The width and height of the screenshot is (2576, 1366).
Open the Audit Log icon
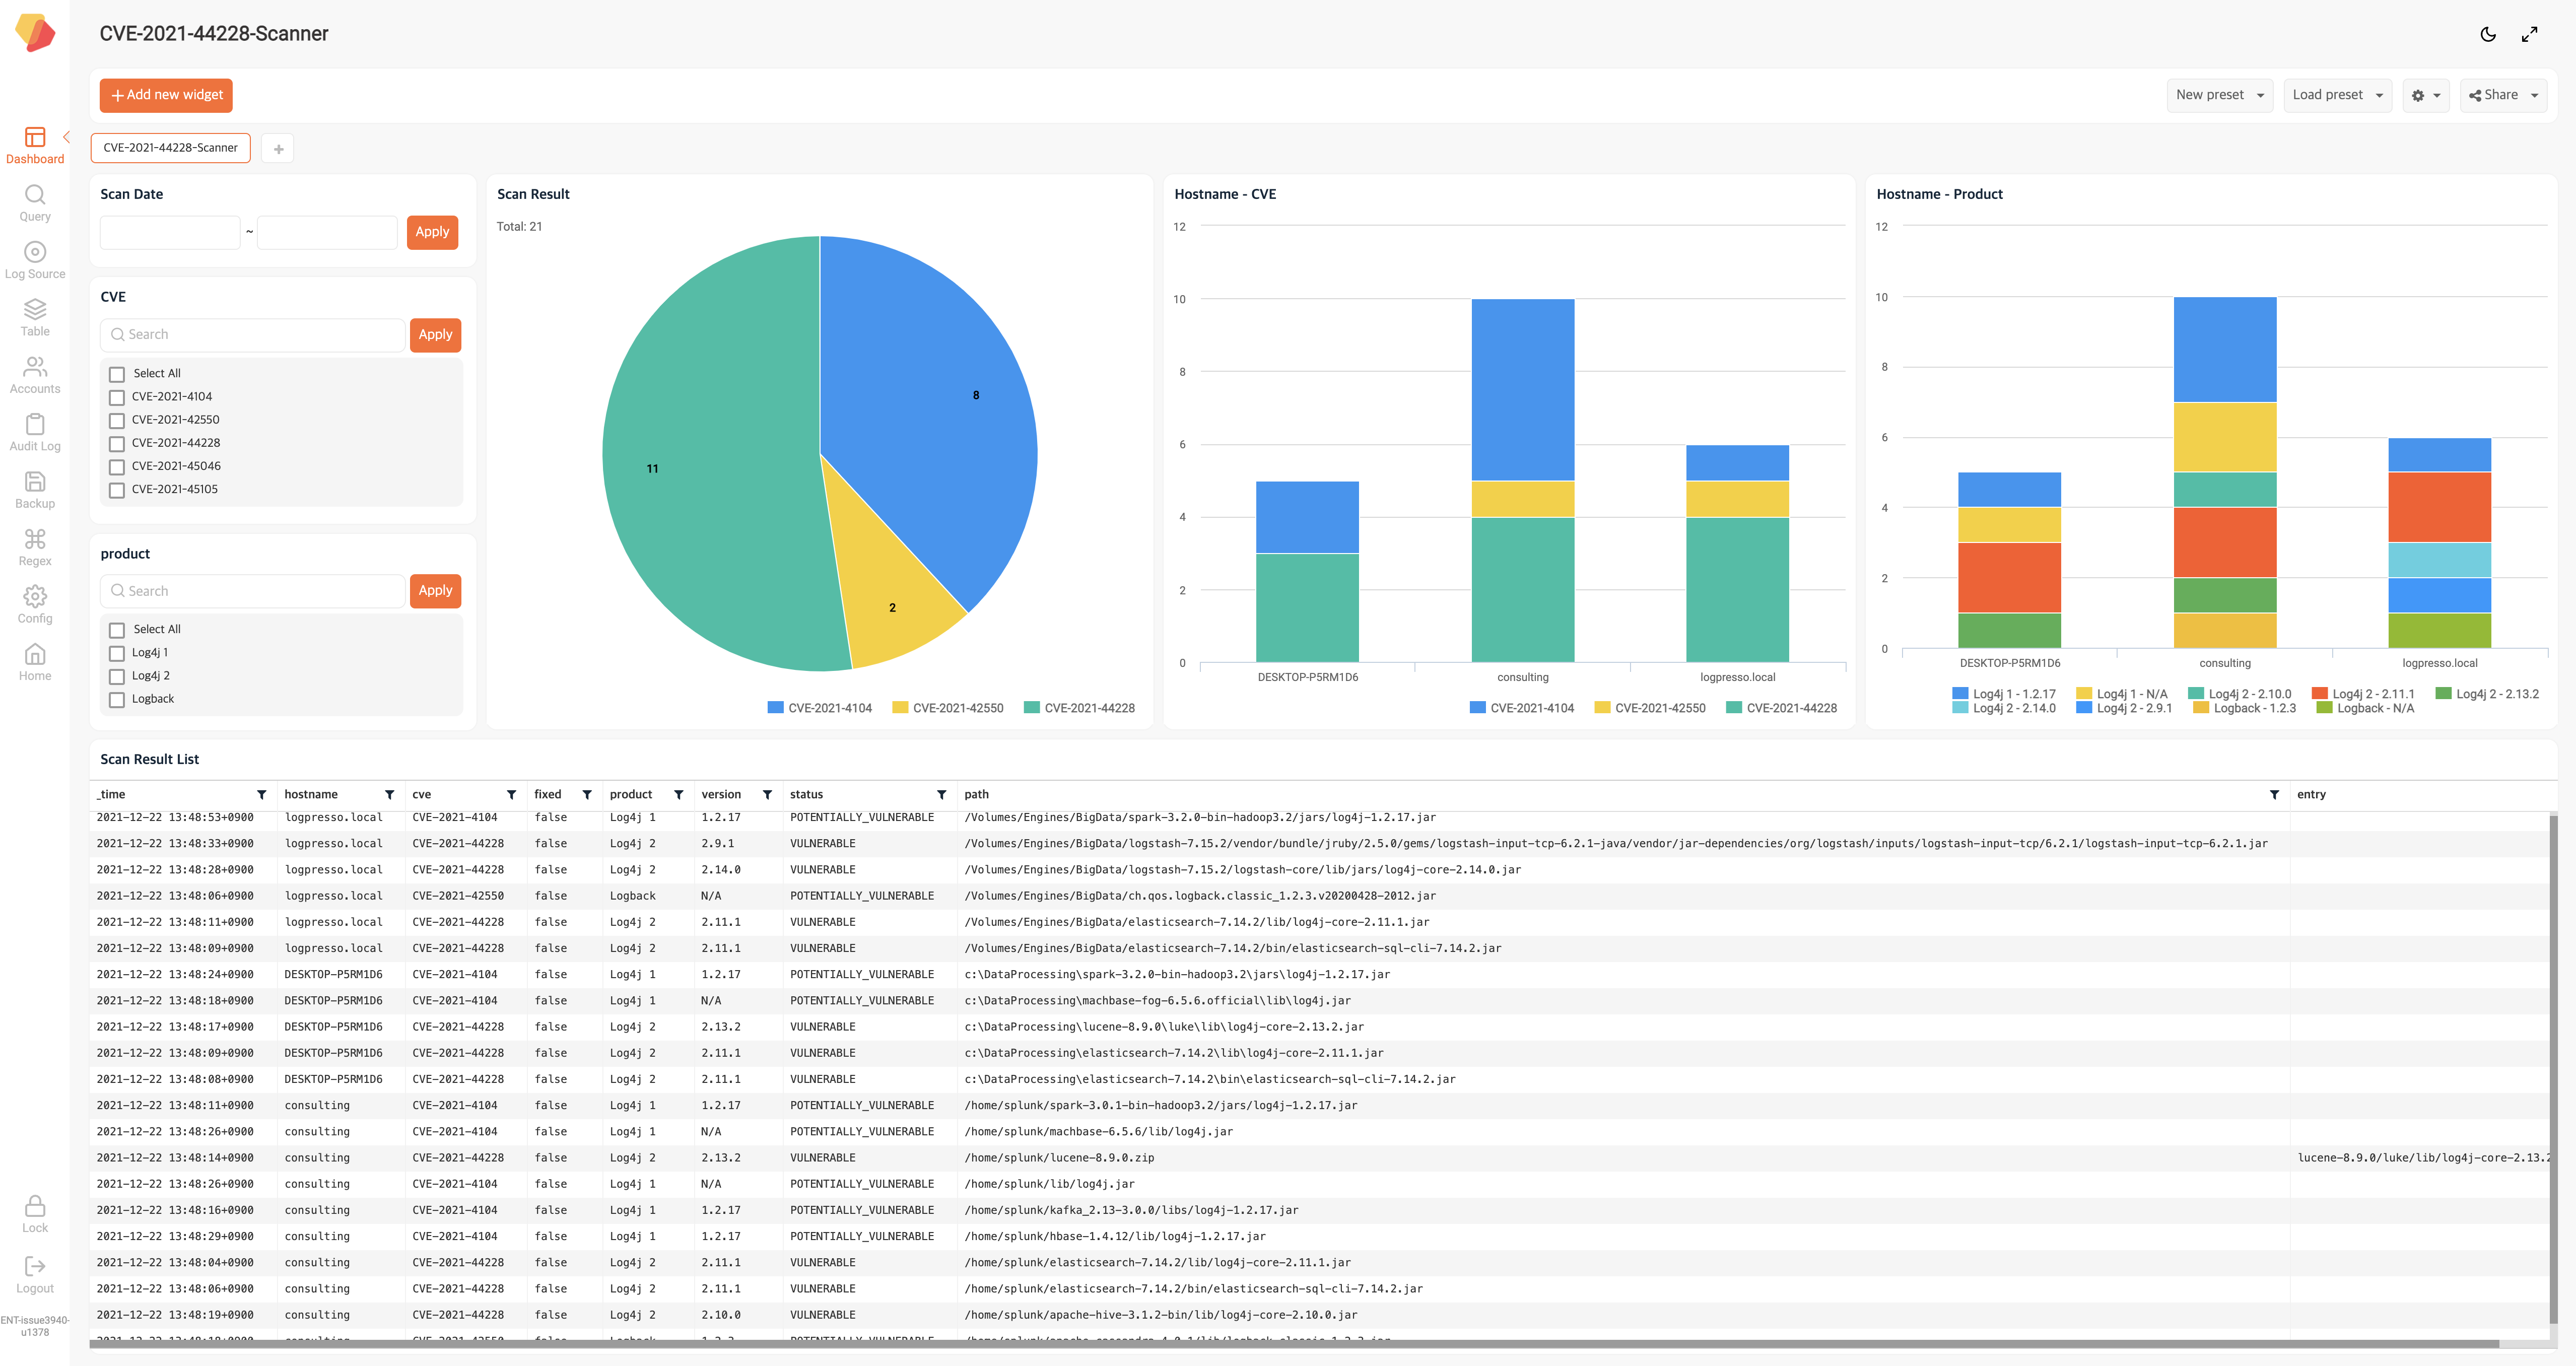[35, 425]
